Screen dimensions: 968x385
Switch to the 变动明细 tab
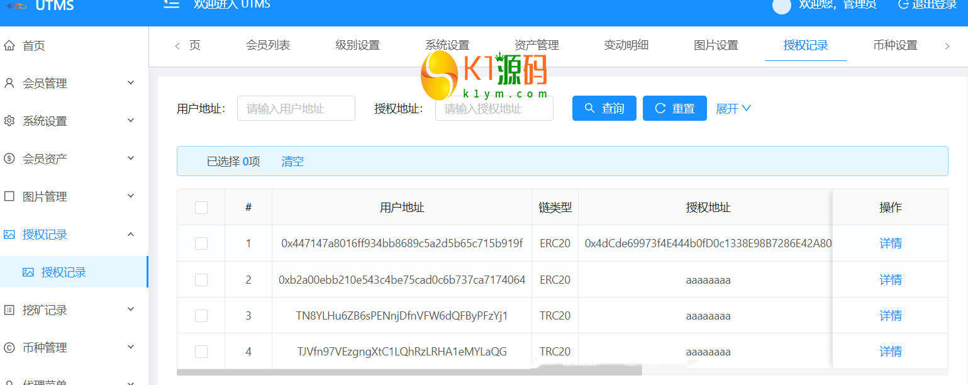pyautogui.click(x=626, y=45)
